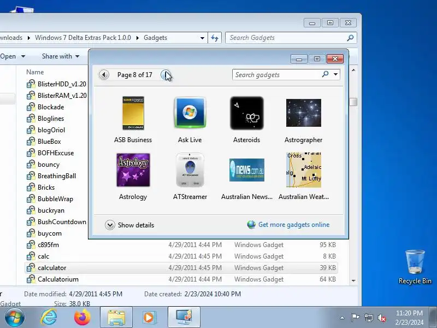Image resolution: width=437 pixels, height=328 pixels.
Task: Open the Share with menu
Action: [61, 56]
